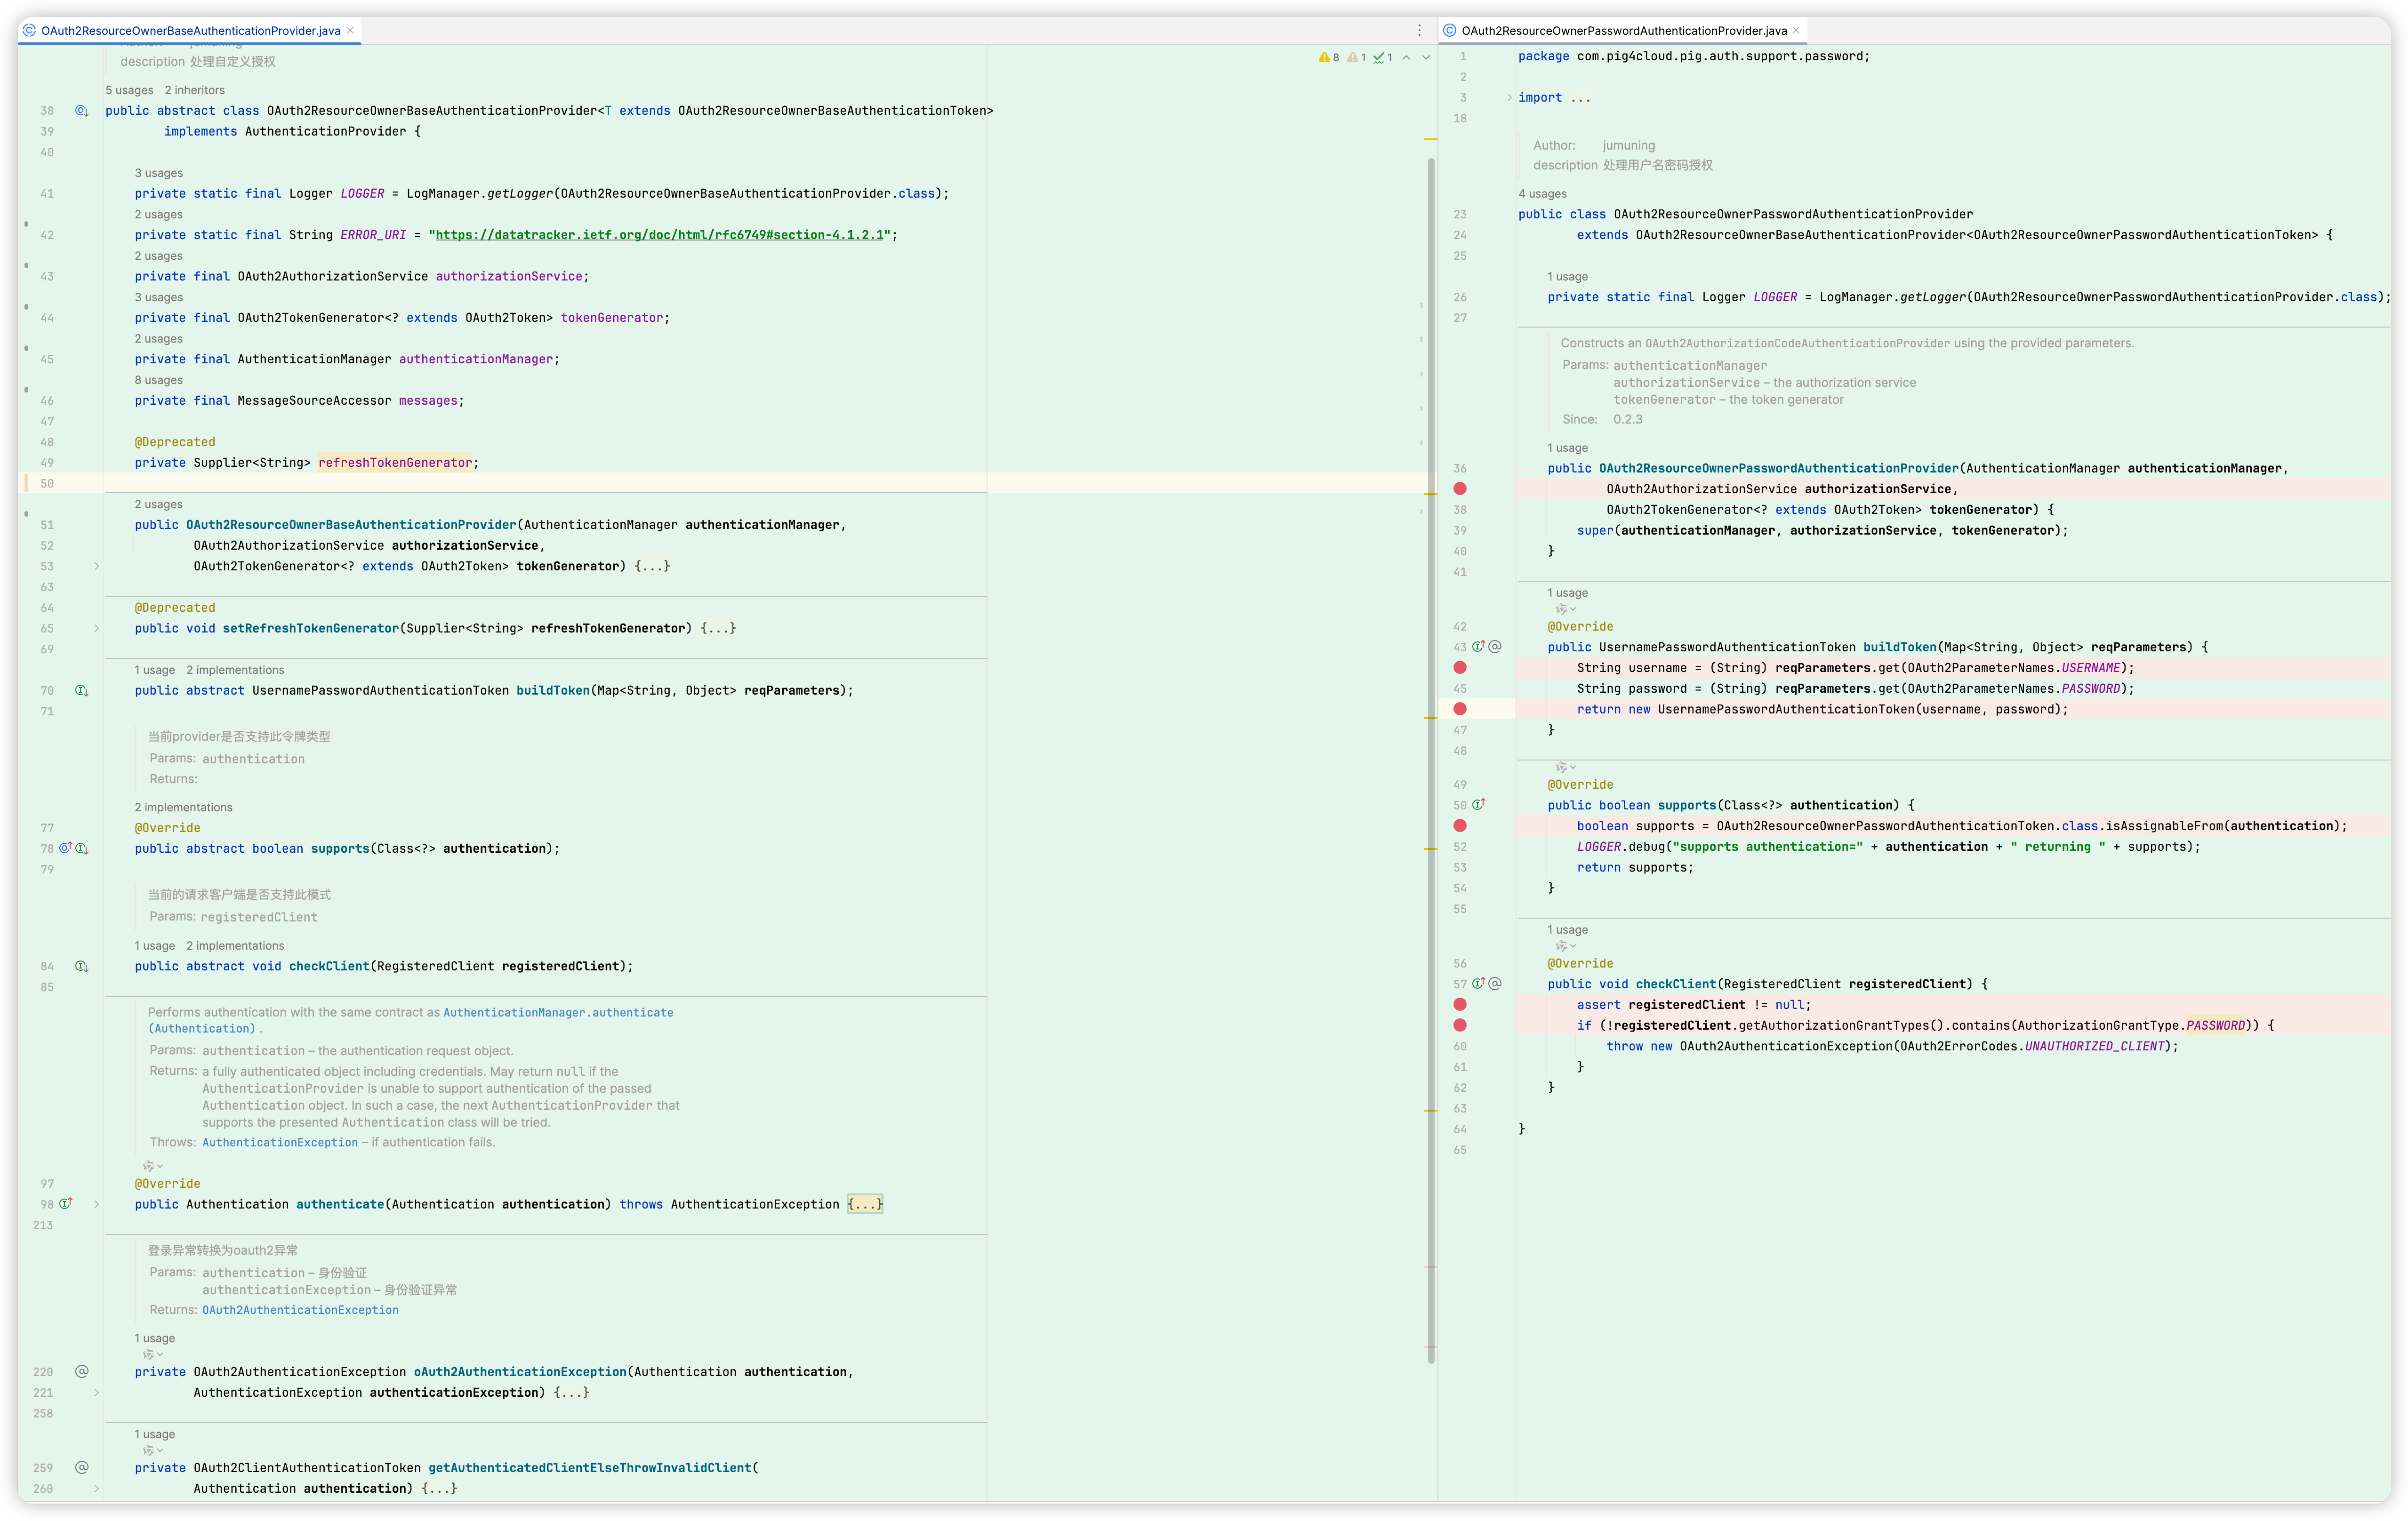Expand the folded constructor using the line 53 fold arrow

[x=96, y=566]
